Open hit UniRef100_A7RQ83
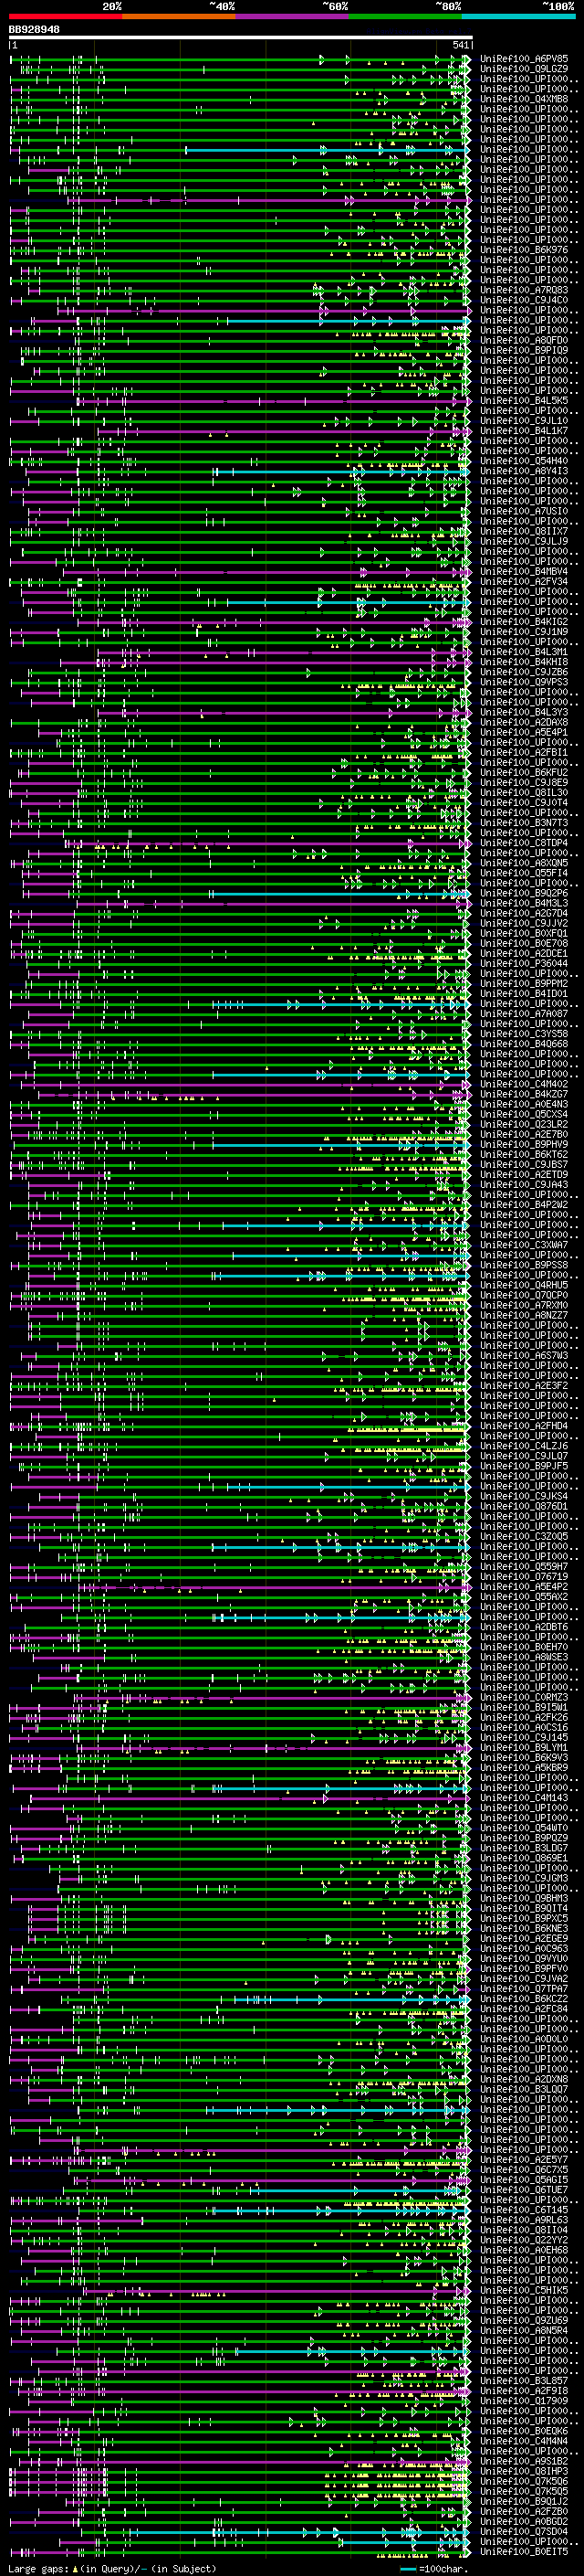 click(x=524, y=290)
